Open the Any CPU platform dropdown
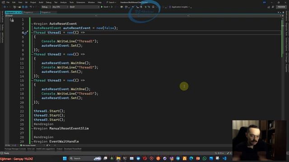This screenshot has width=289, height=162. [x=60, y=7]
